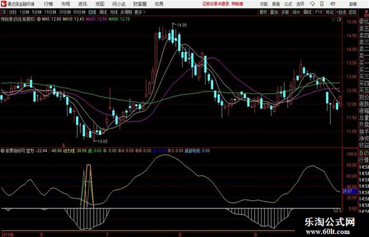Click the diamond icon at chart top-right
This screenshot has height=237, width=369.
coord(333,19)
